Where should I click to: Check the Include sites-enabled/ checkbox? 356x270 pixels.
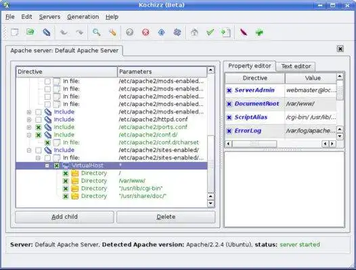[39, 150]
